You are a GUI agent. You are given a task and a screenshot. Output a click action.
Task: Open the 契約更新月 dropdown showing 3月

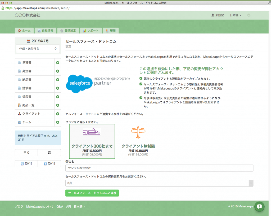159,183
